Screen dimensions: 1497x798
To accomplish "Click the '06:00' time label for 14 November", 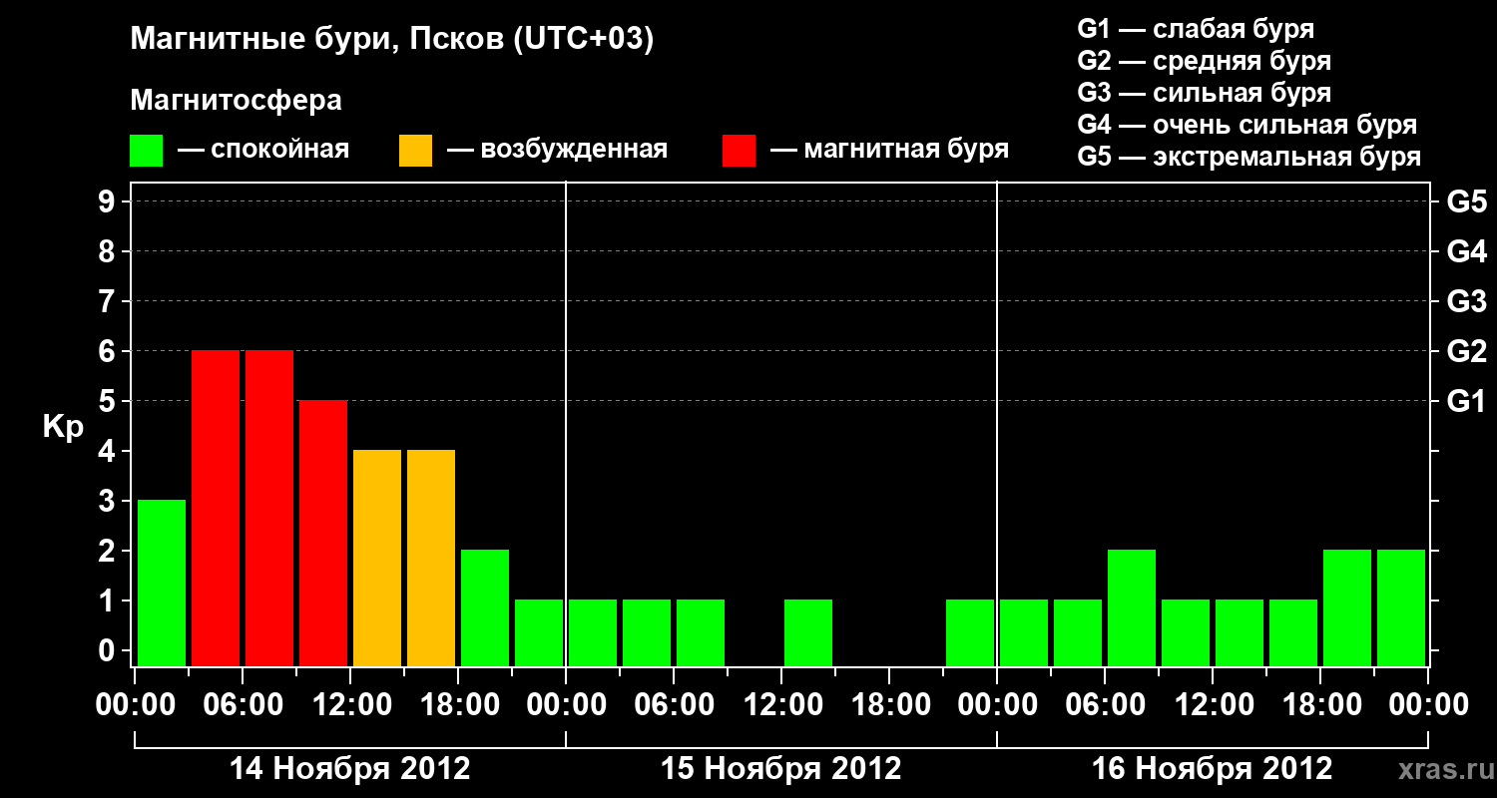I will 243,704.
